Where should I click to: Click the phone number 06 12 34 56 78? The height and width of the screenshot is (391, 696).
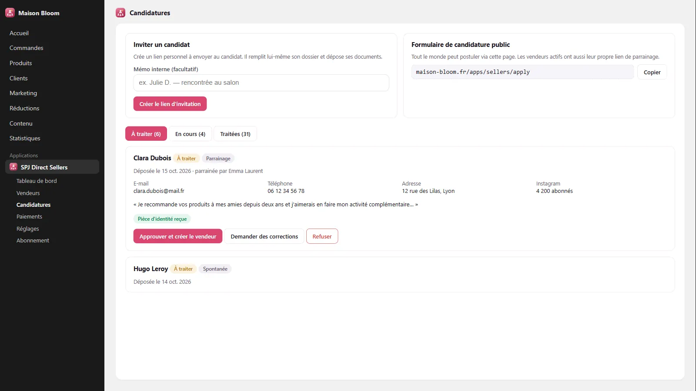click(x=286, y=191)
